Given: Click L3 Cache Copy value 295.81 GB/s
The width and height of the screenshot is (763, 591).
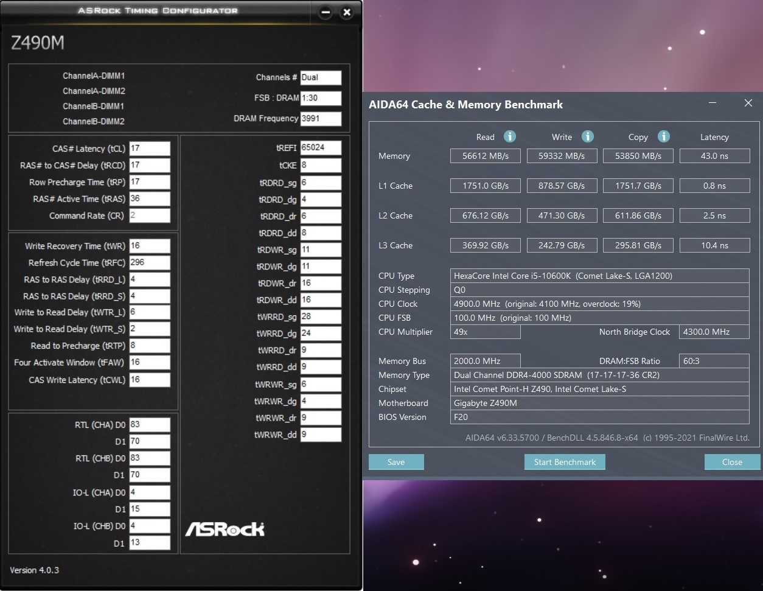Looking at the screenshot, I should point(638,245).
